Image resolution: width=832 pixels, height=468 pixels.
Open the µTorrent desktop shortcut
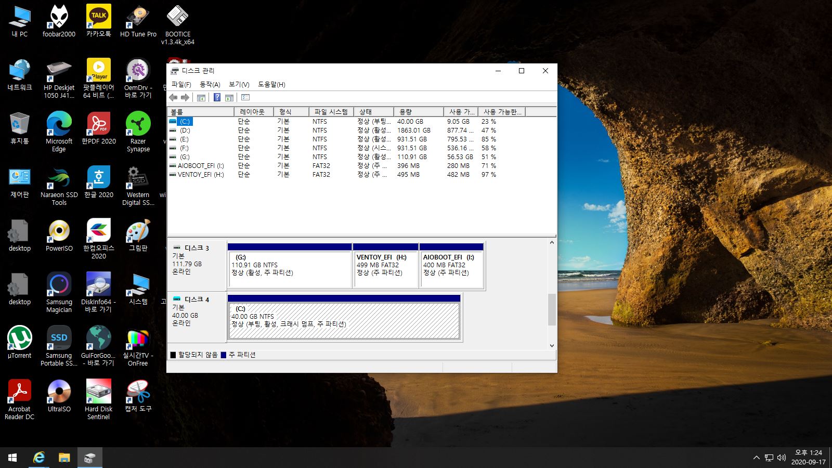point(20,343)
